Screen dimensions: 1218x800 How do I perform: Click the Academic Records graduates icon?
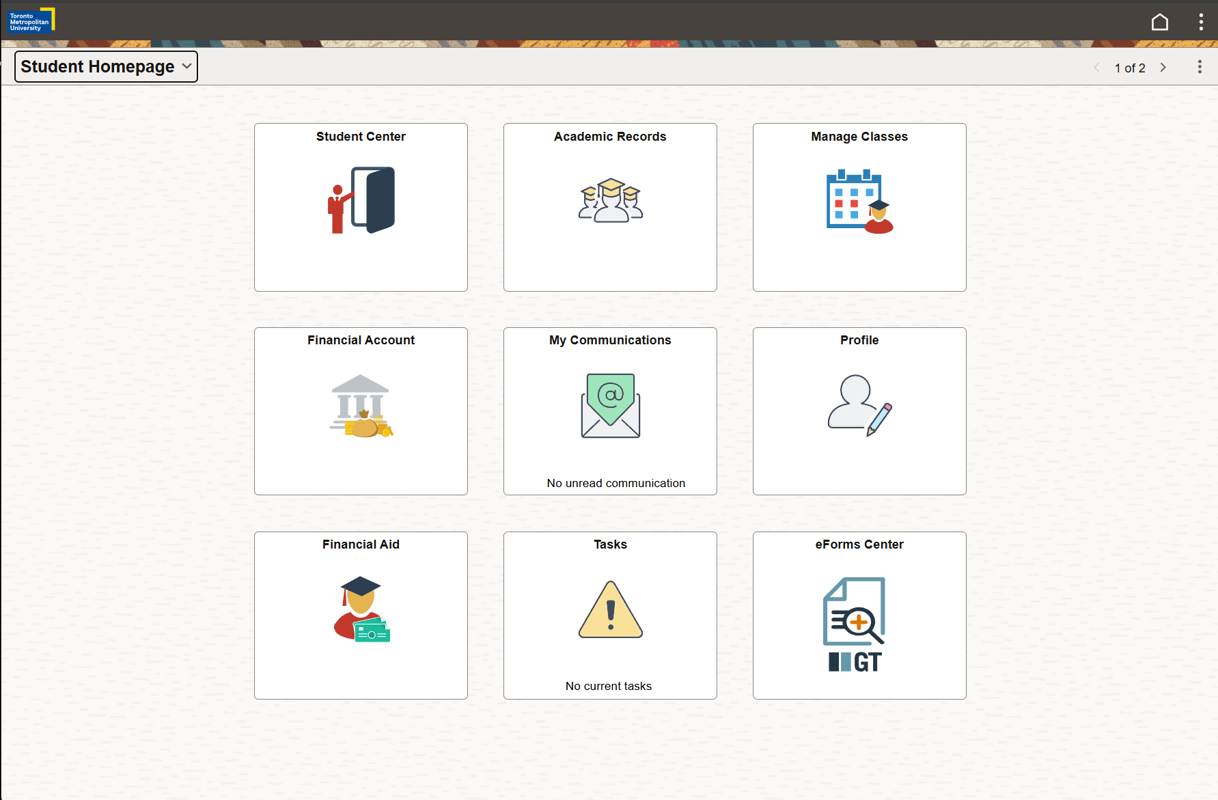(x=610, y=200)
